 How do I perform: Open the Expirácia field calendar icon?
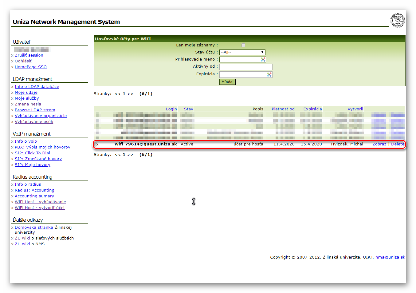pyautogui.click(x=269, y=75)
